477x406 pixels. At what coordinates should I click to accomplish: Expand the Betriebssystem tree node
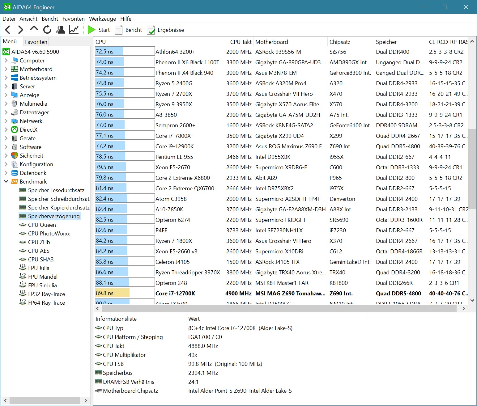click(6, 78)
